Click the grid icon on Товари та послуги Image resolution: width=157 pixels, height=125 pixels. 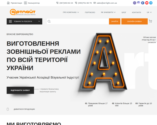[10, 21]
